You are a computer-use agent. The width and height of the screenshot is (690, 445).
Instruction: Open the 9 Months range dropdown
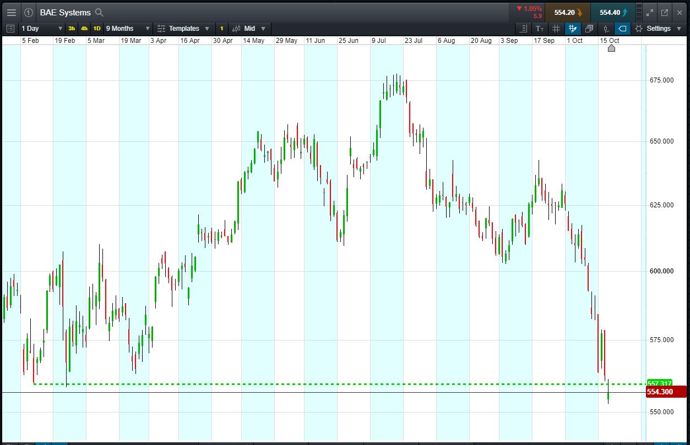[128, 29]
